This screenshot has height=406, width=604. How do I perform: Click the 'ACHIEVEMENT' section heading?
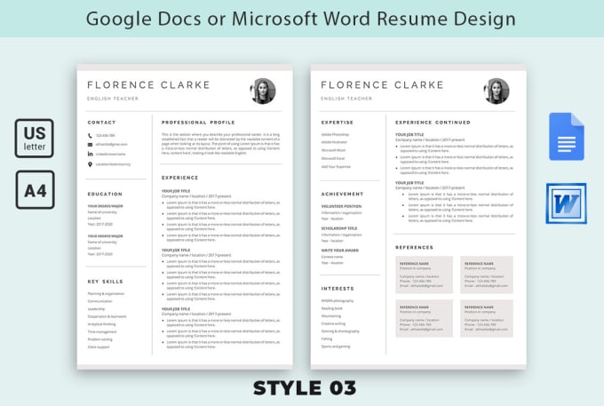pos(343,195)
